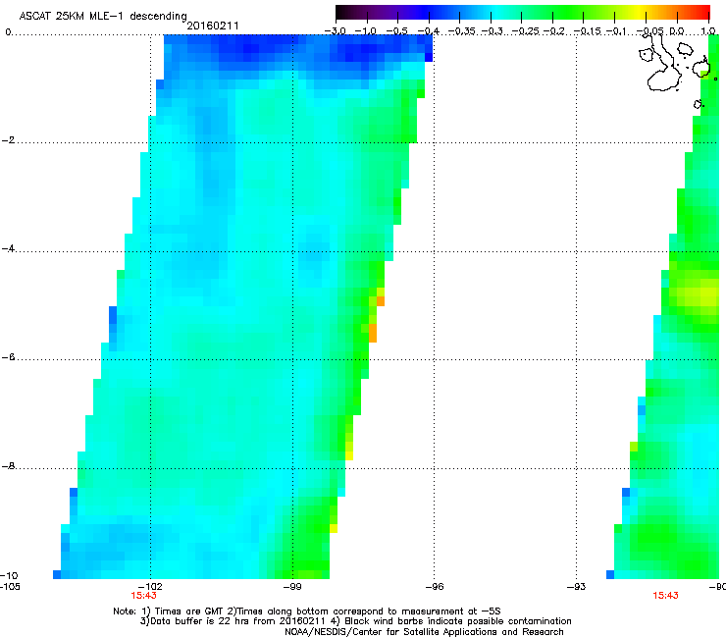Click the latitude axis label "0" at the top
Screen dimensions: 726x638
point(8,32)
